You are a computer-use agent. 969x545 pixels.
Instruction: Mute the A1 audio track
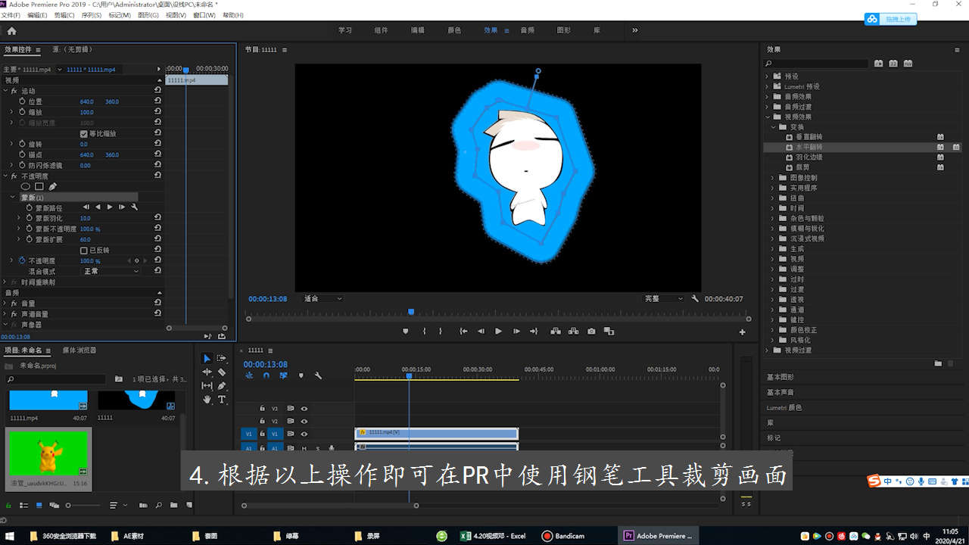pos(304,448)
